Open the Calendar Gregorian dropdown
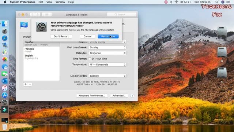The height and width of the screenshot is (132, 234). [x=107, y=53]
